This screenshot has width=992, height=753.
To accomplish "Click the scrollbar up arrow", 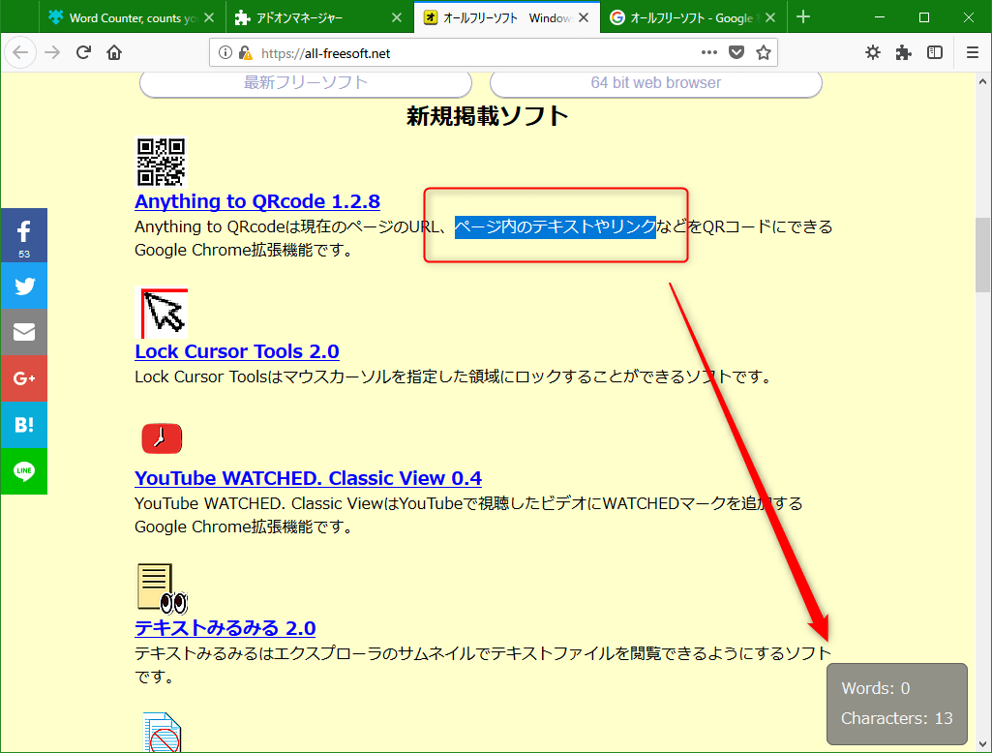I will click(982, 81).
